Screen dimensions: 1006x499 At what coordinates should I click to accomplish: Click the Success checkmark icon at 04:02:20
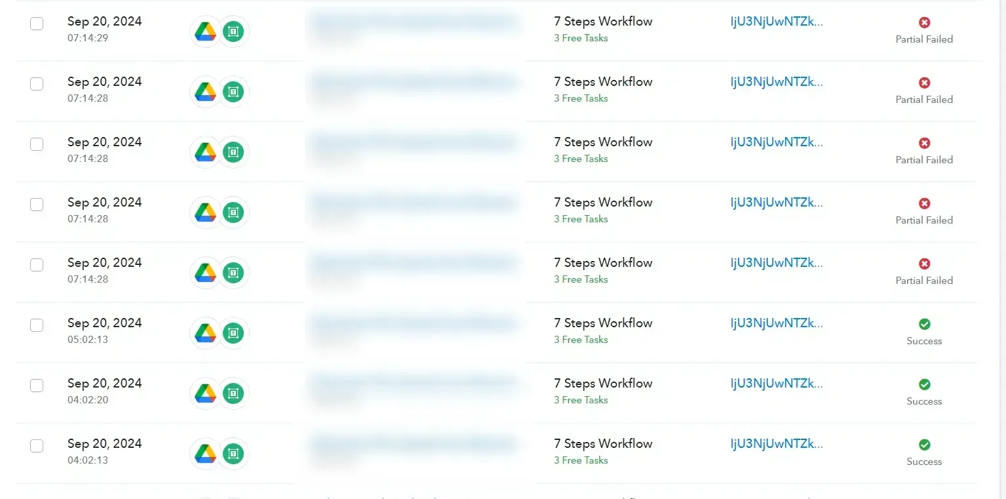924,384
